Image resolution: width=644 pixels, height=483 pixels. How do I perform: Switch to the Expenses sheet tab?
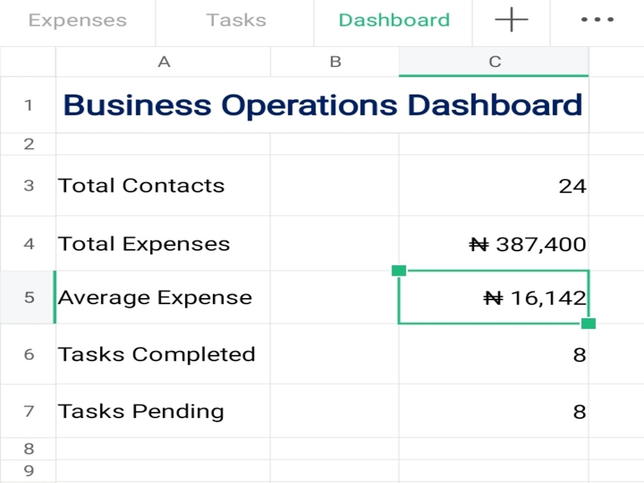78,20
